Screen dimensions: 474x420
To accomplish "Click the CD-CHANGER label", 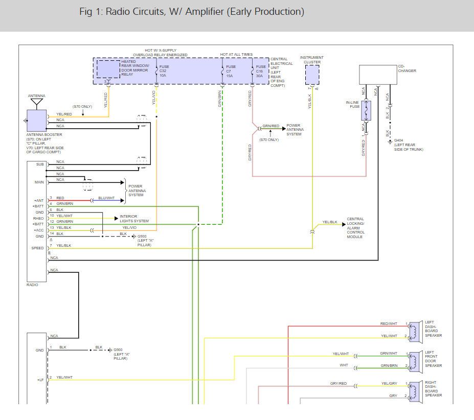I will point(407,68).
